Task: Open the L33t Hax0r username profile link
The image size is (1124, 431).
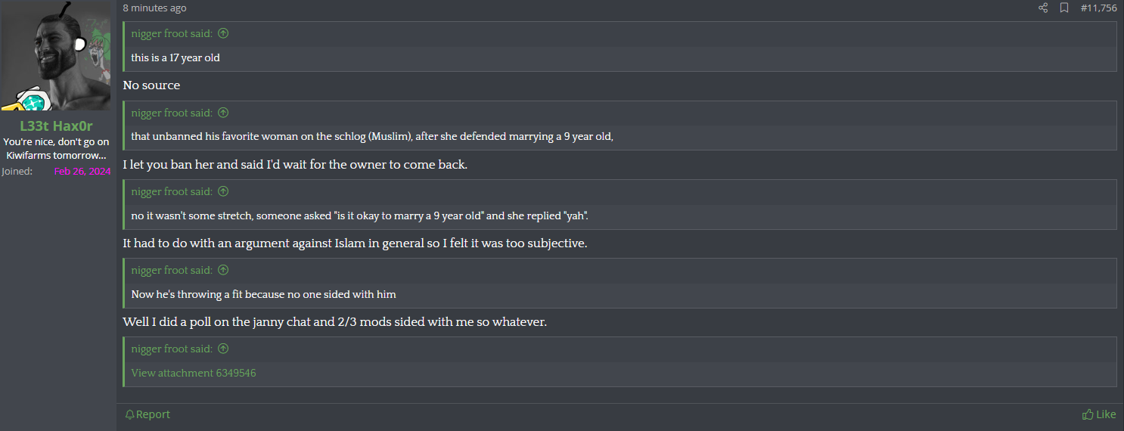Action: click(56, 126)
